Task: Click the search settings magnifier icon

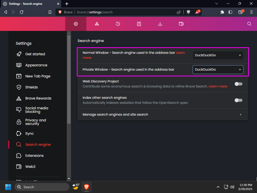Action: [249, 24]
